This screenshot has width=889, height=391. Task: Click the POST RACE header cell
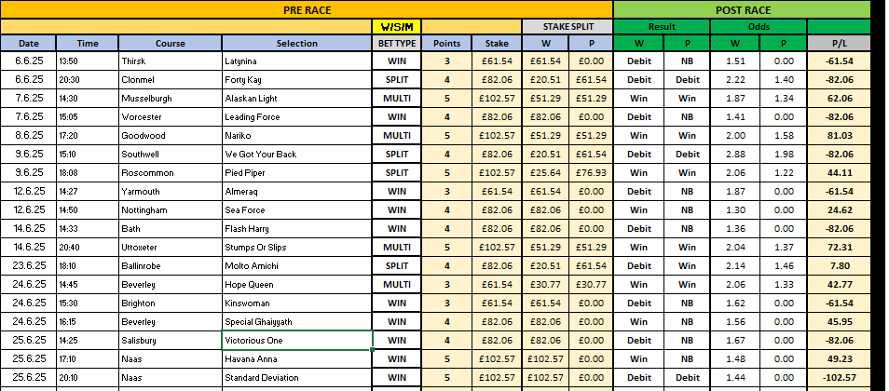pos(742,10)
